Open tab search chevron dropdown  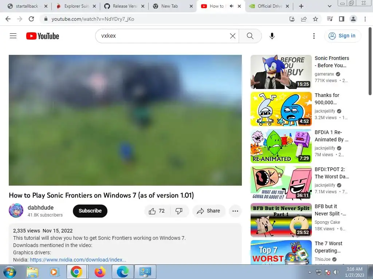[329, 6]
